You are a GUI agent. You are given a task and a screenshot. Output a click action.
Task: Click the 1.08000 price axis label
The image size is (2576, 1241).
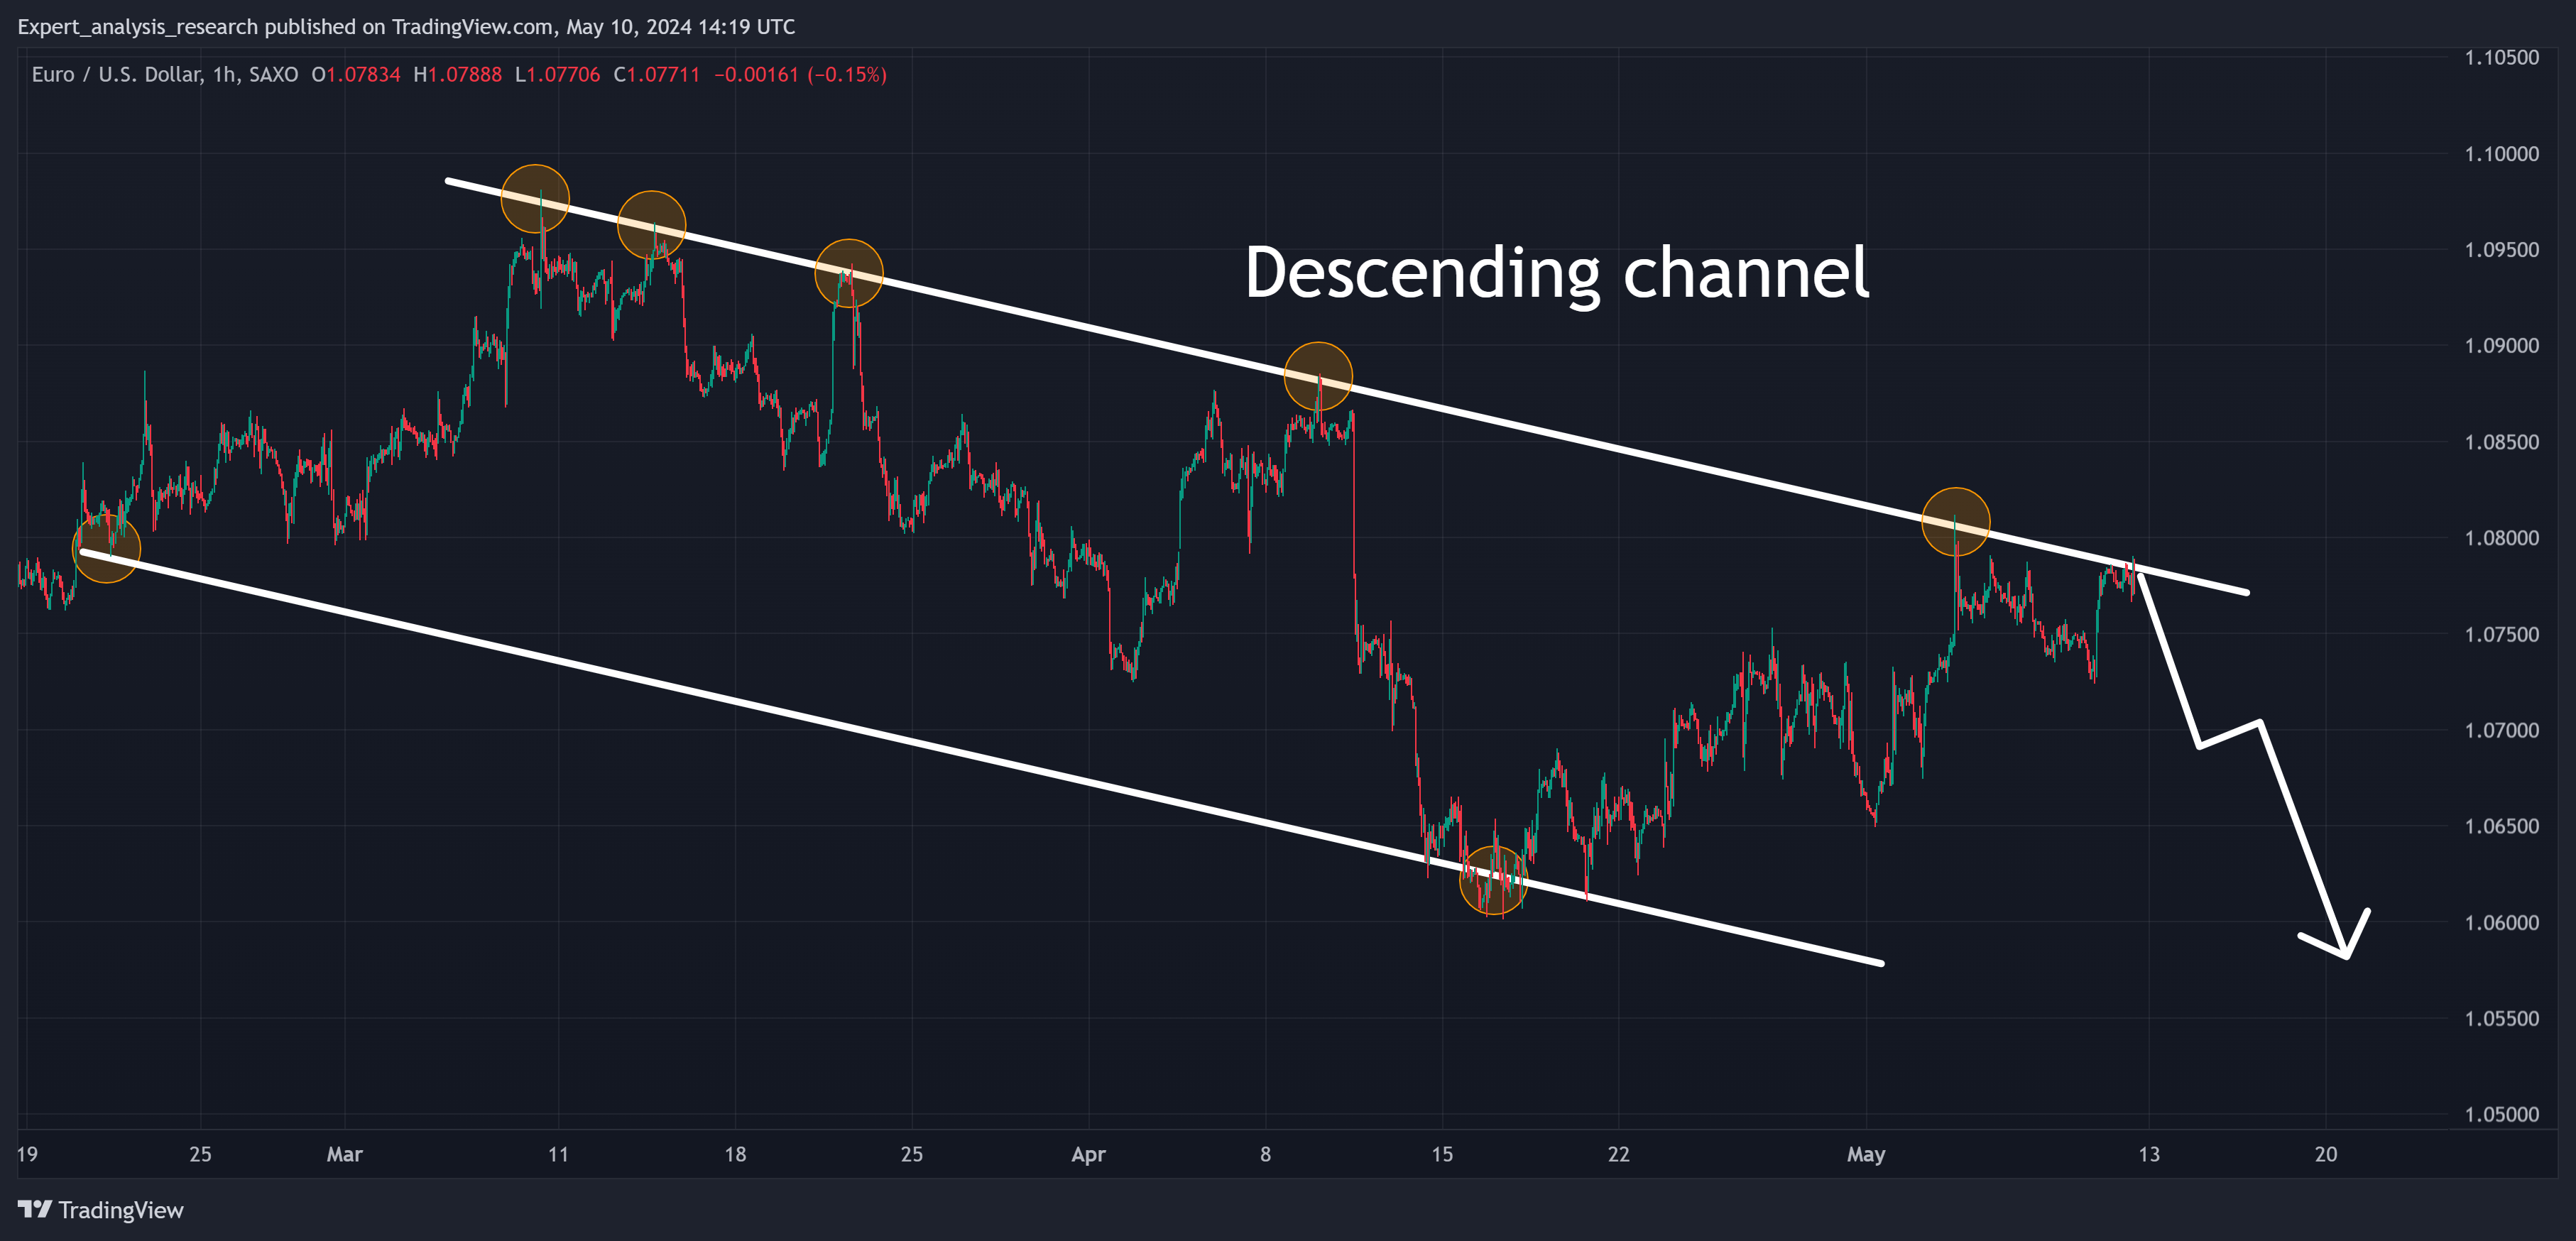click(x=2501, y=538)
